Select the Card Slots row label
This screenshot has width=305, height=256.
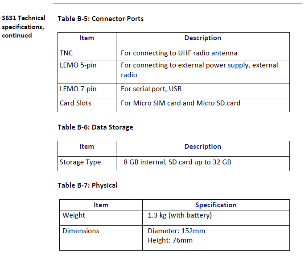(75, 103)
